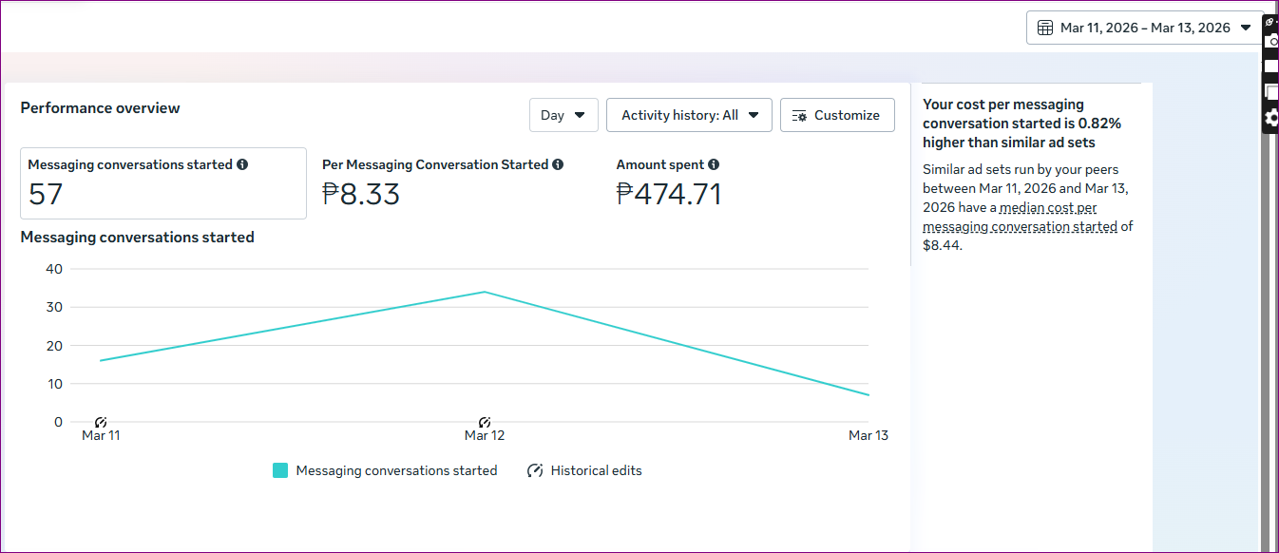Toggle Historical edits in chart legend
Screen dimensions: 1279x553
(x=585, y=470)
